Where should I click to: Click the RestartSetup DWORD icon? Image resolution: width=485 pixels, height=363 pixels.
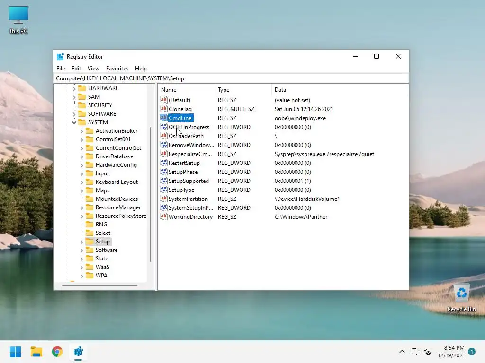(163, 163)
